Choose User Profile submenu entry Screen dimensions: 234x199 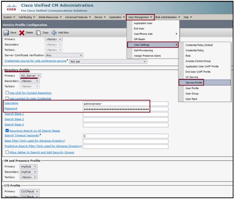[x=205, y=88]
